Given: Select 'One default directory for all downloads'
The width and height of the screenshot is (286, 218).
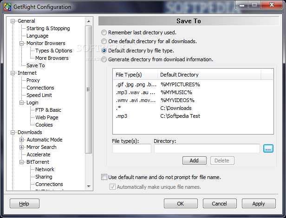Looking at the screenshot, I should tap(104, 41).
